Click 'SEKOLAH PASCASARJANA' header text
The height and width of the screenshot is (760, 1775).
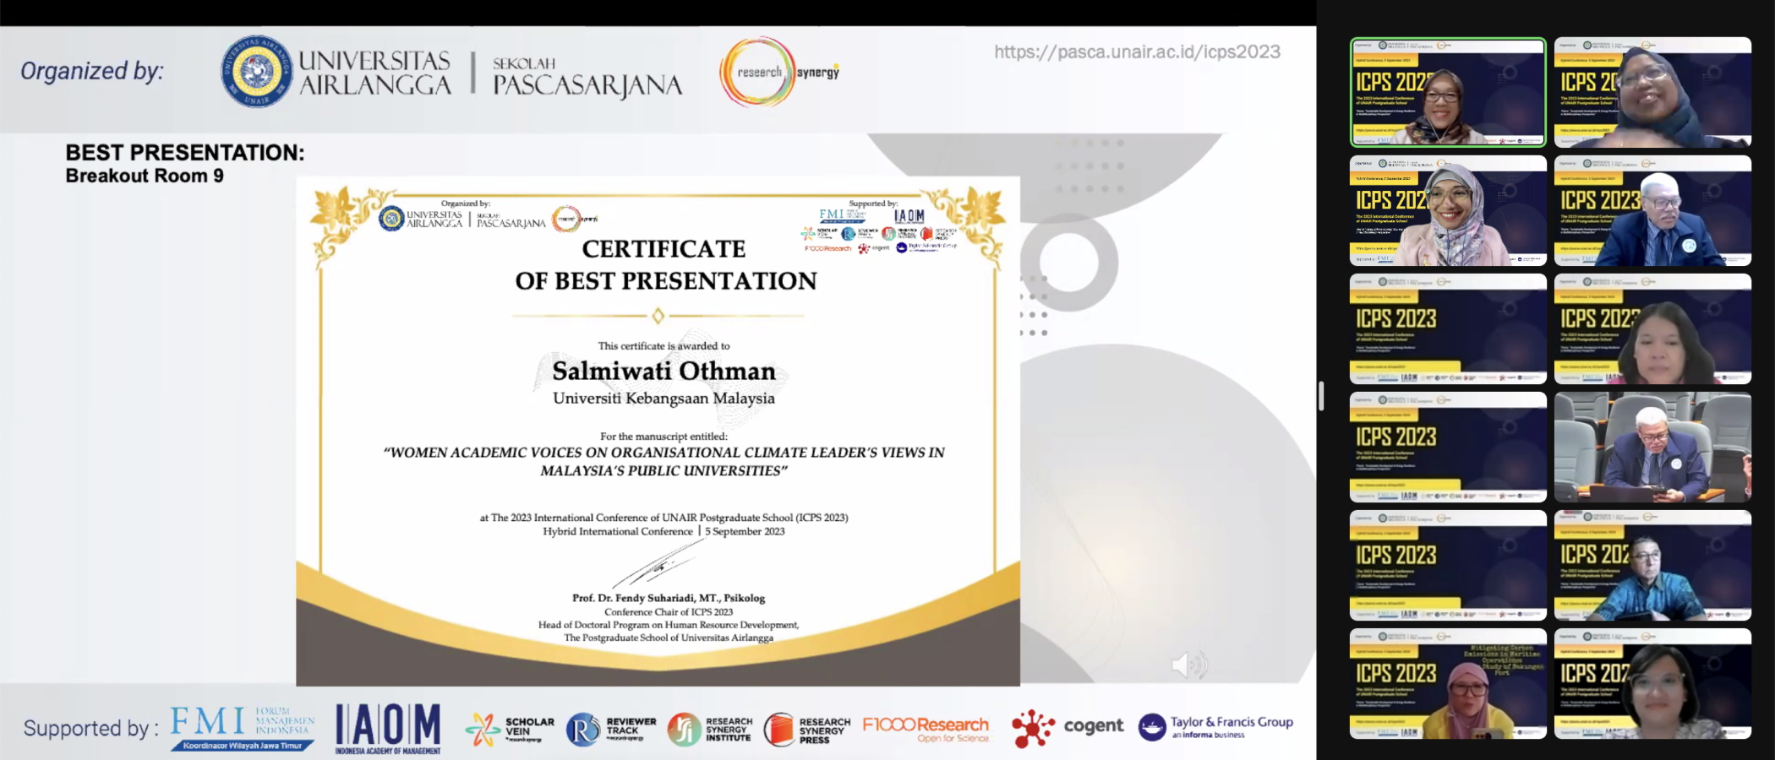point(587,78)
